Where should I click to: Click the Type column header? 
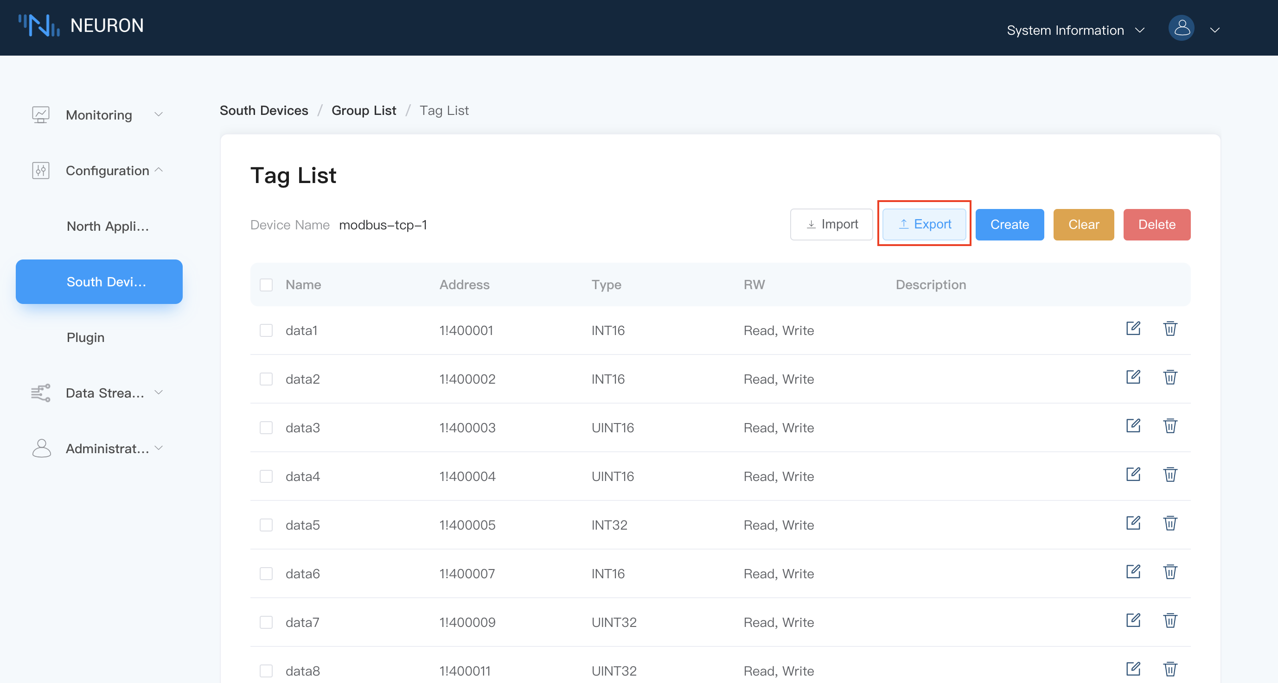606,285
